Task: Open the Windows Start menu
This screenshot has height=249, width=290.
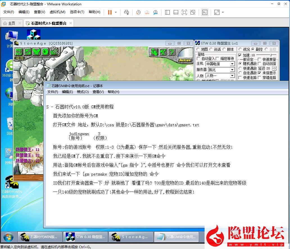Action: coord(8,238)
